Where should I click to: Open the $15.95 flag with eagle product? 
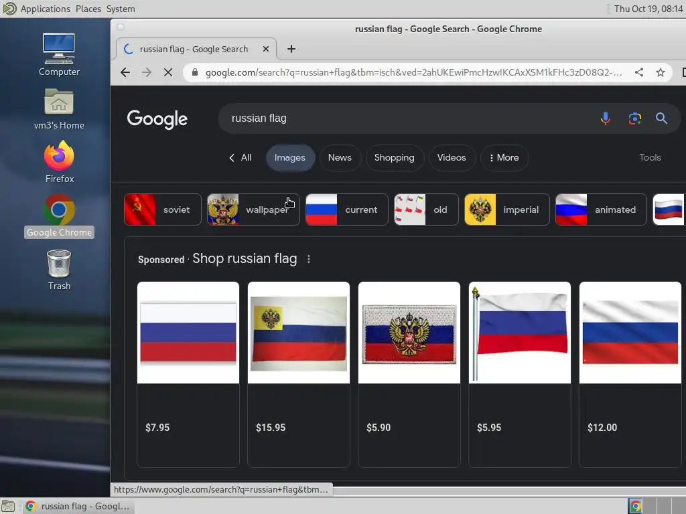click(299, 333)
